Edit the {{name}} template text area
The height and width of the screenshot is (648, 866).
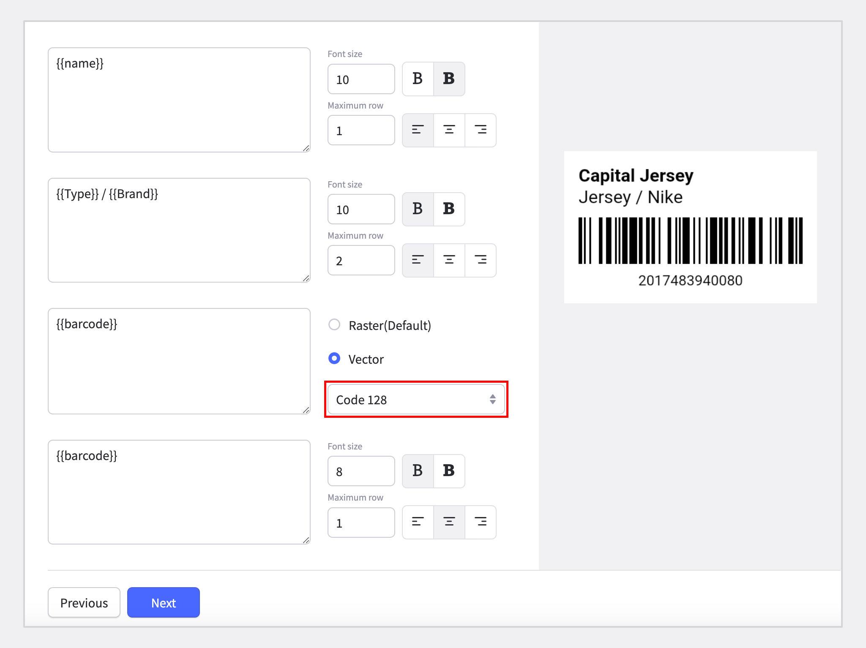point(179,100)
